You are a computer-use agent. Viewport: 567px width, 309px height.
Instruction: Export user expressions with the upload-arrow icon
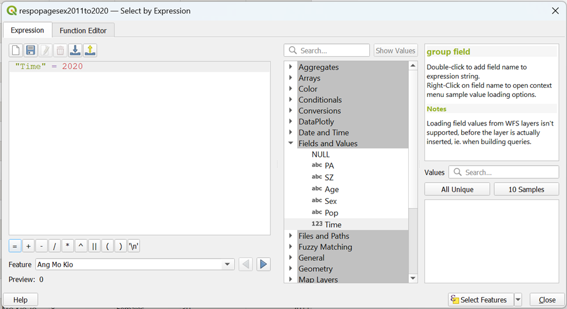tap(90, 51)
